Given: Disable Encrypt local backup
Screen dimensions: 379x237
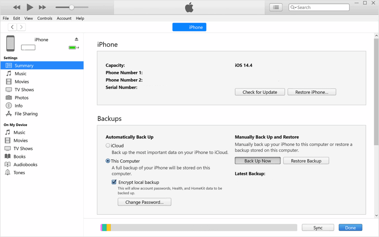Looking at the screenshot, I should tap(114, 182).
